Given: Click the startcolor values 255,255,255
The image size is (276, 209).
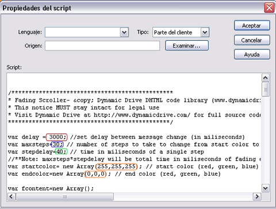Looking at the screenshot, I should [116, 167].
